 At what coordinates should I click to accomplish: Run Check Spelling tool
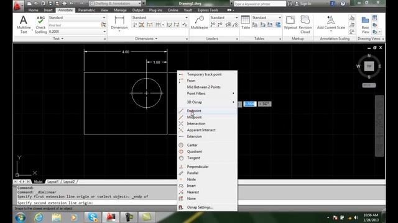pyautogui.click(x=40, y=24)
